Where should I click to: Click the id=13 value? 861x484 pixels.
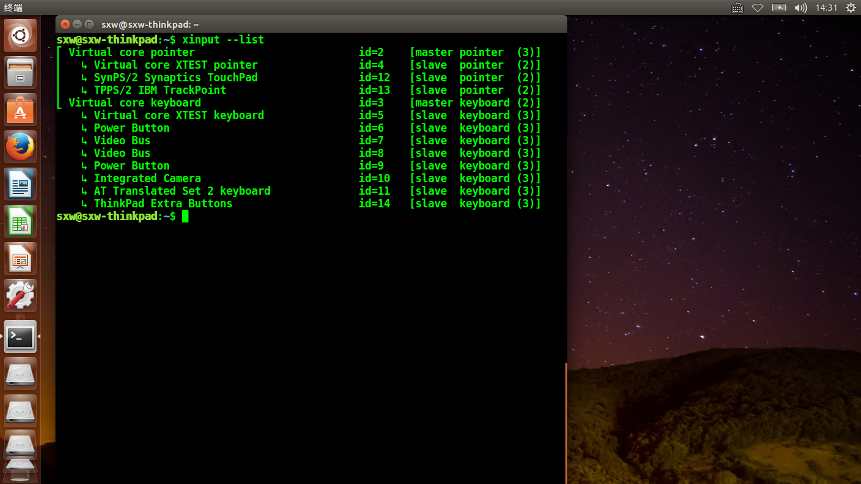(x=374, y=90)
